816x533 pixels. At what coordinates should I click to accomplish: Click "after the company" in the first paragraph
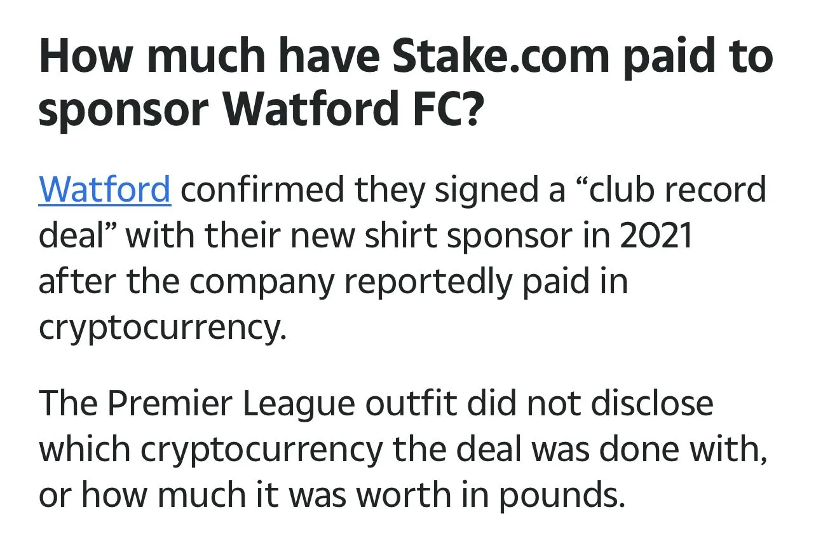(186, 282)
